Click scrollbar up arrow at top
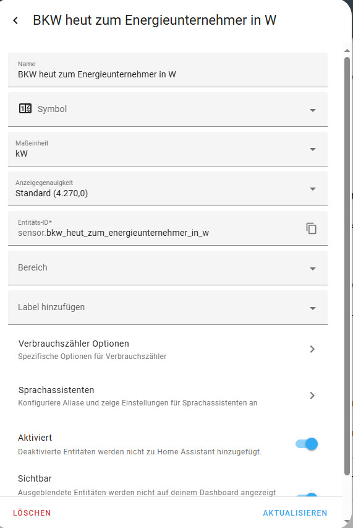 347,51
